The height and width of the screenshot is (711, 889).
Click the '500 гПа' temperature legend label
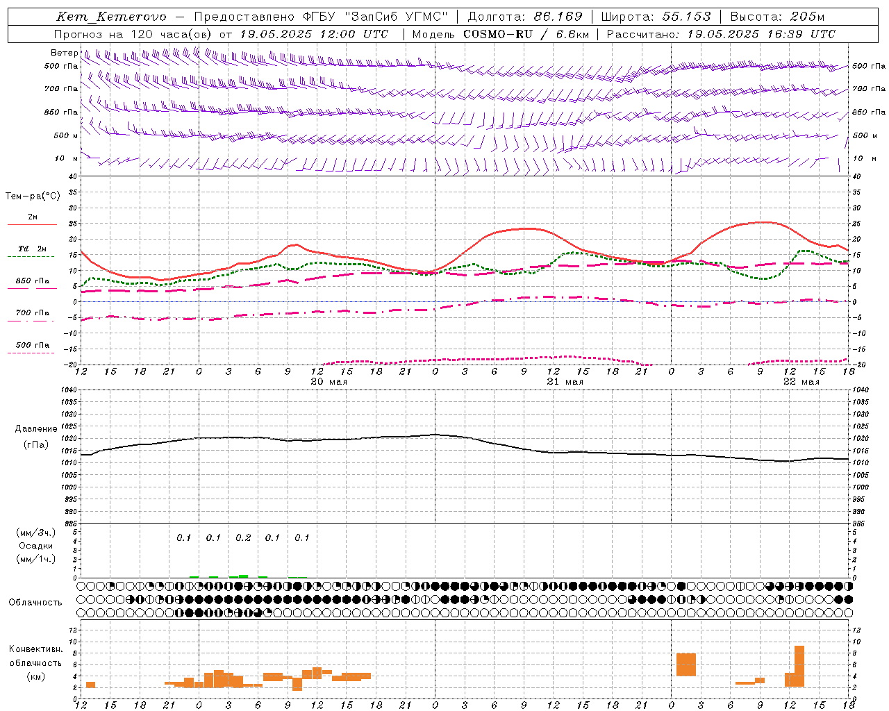(33, 345)
